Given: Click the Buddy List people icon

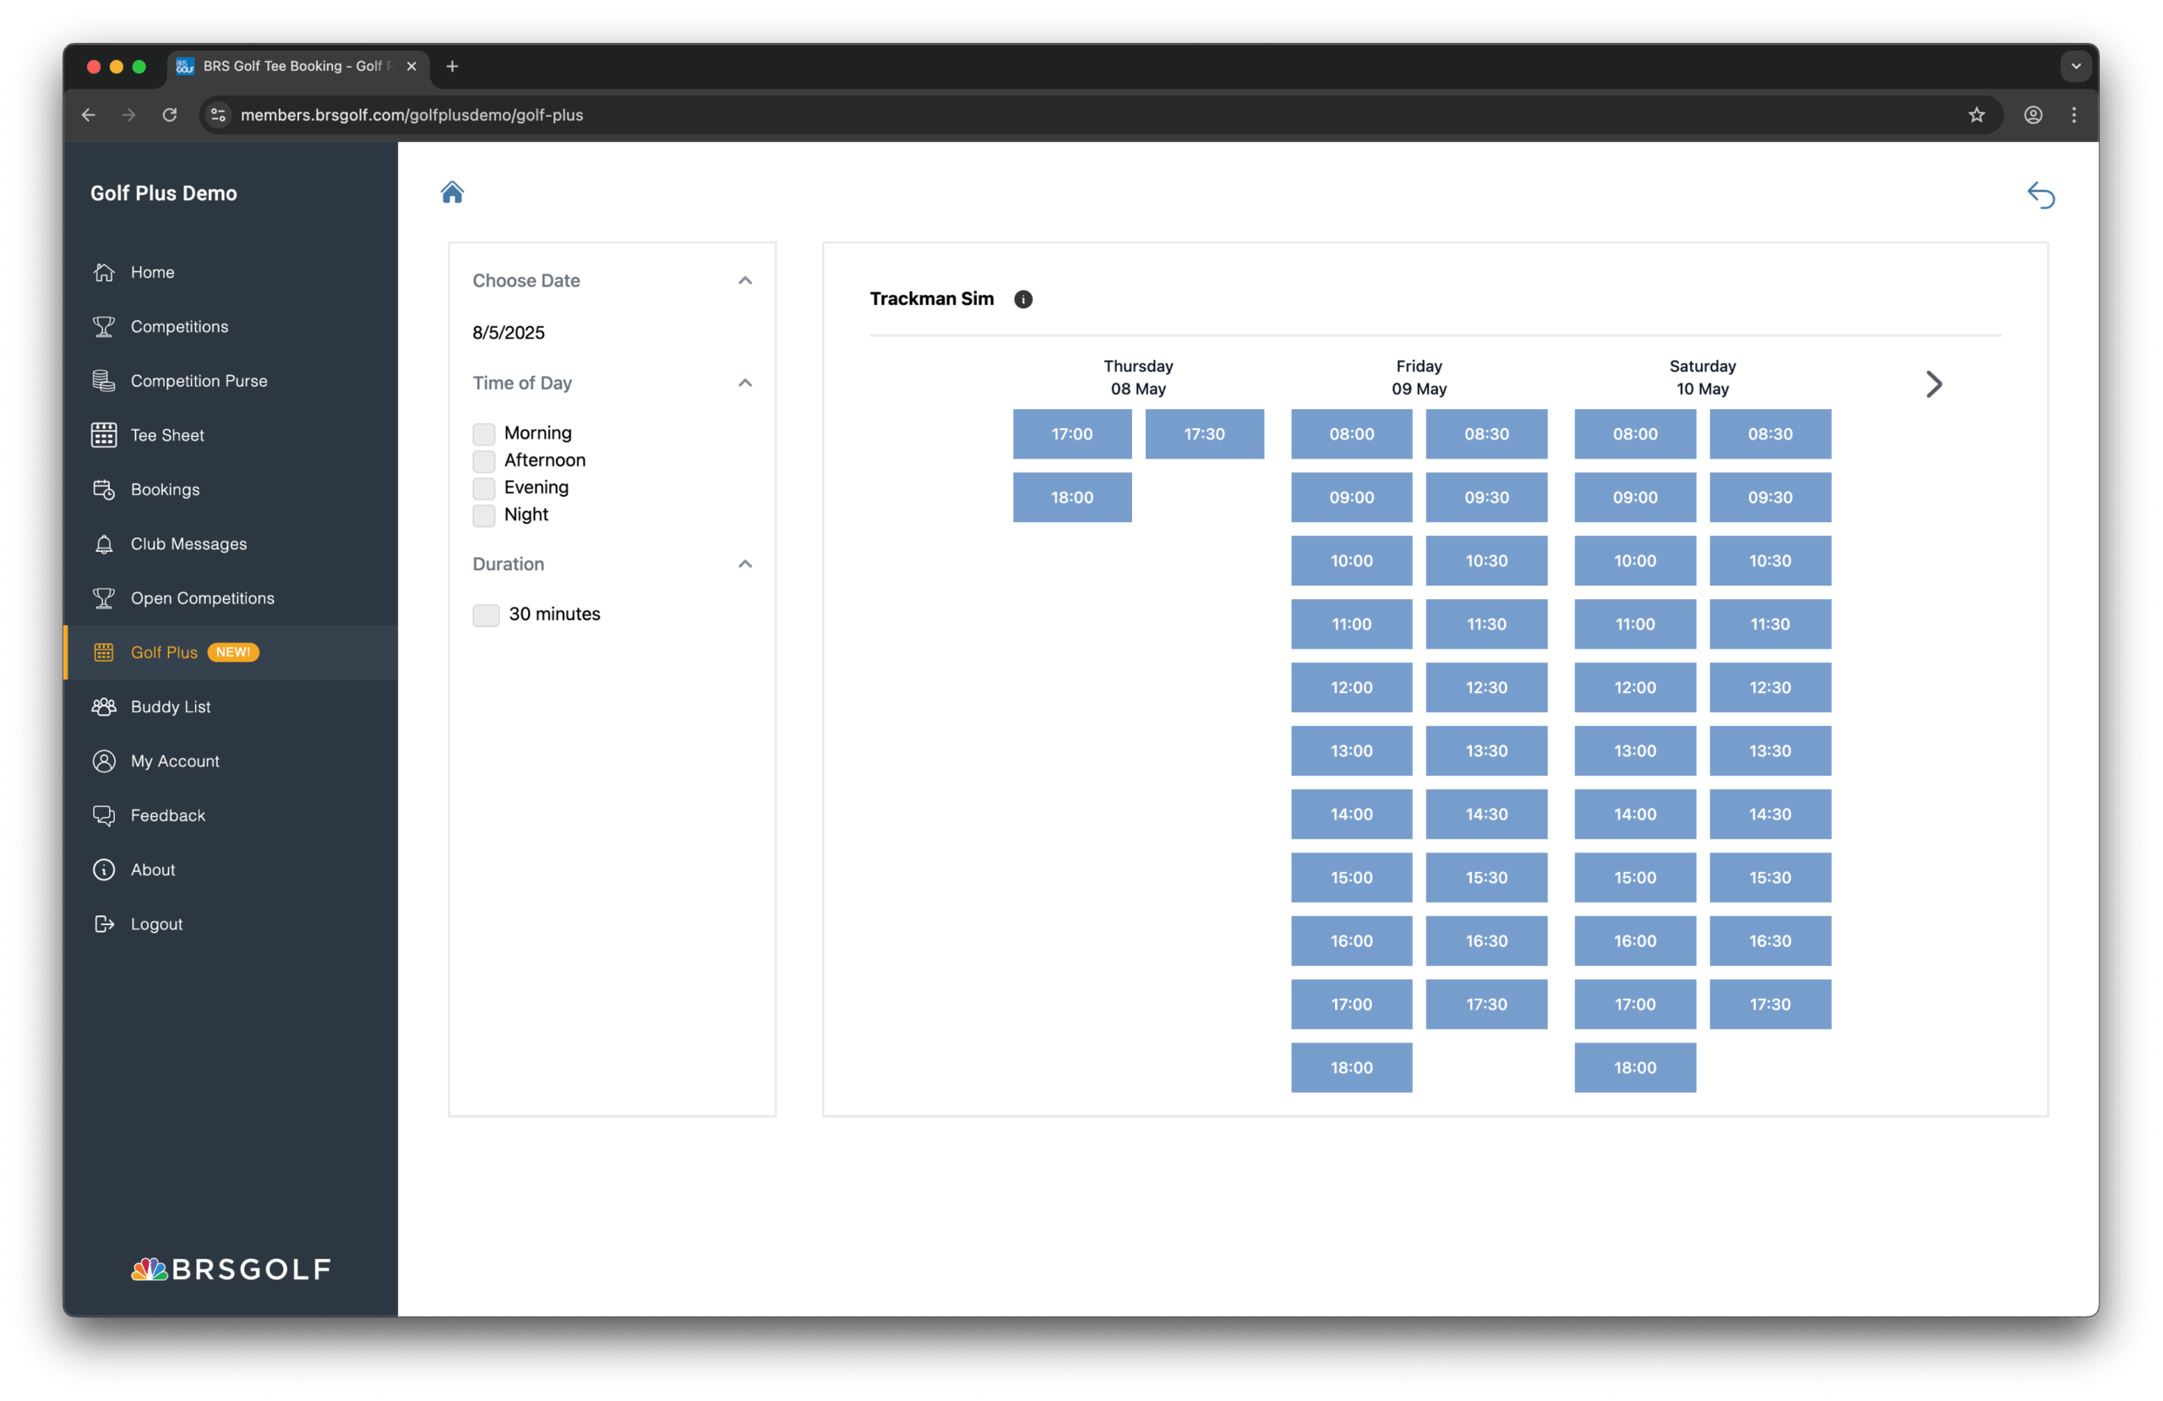Looking at the screenshot, I should pos(104,706).
